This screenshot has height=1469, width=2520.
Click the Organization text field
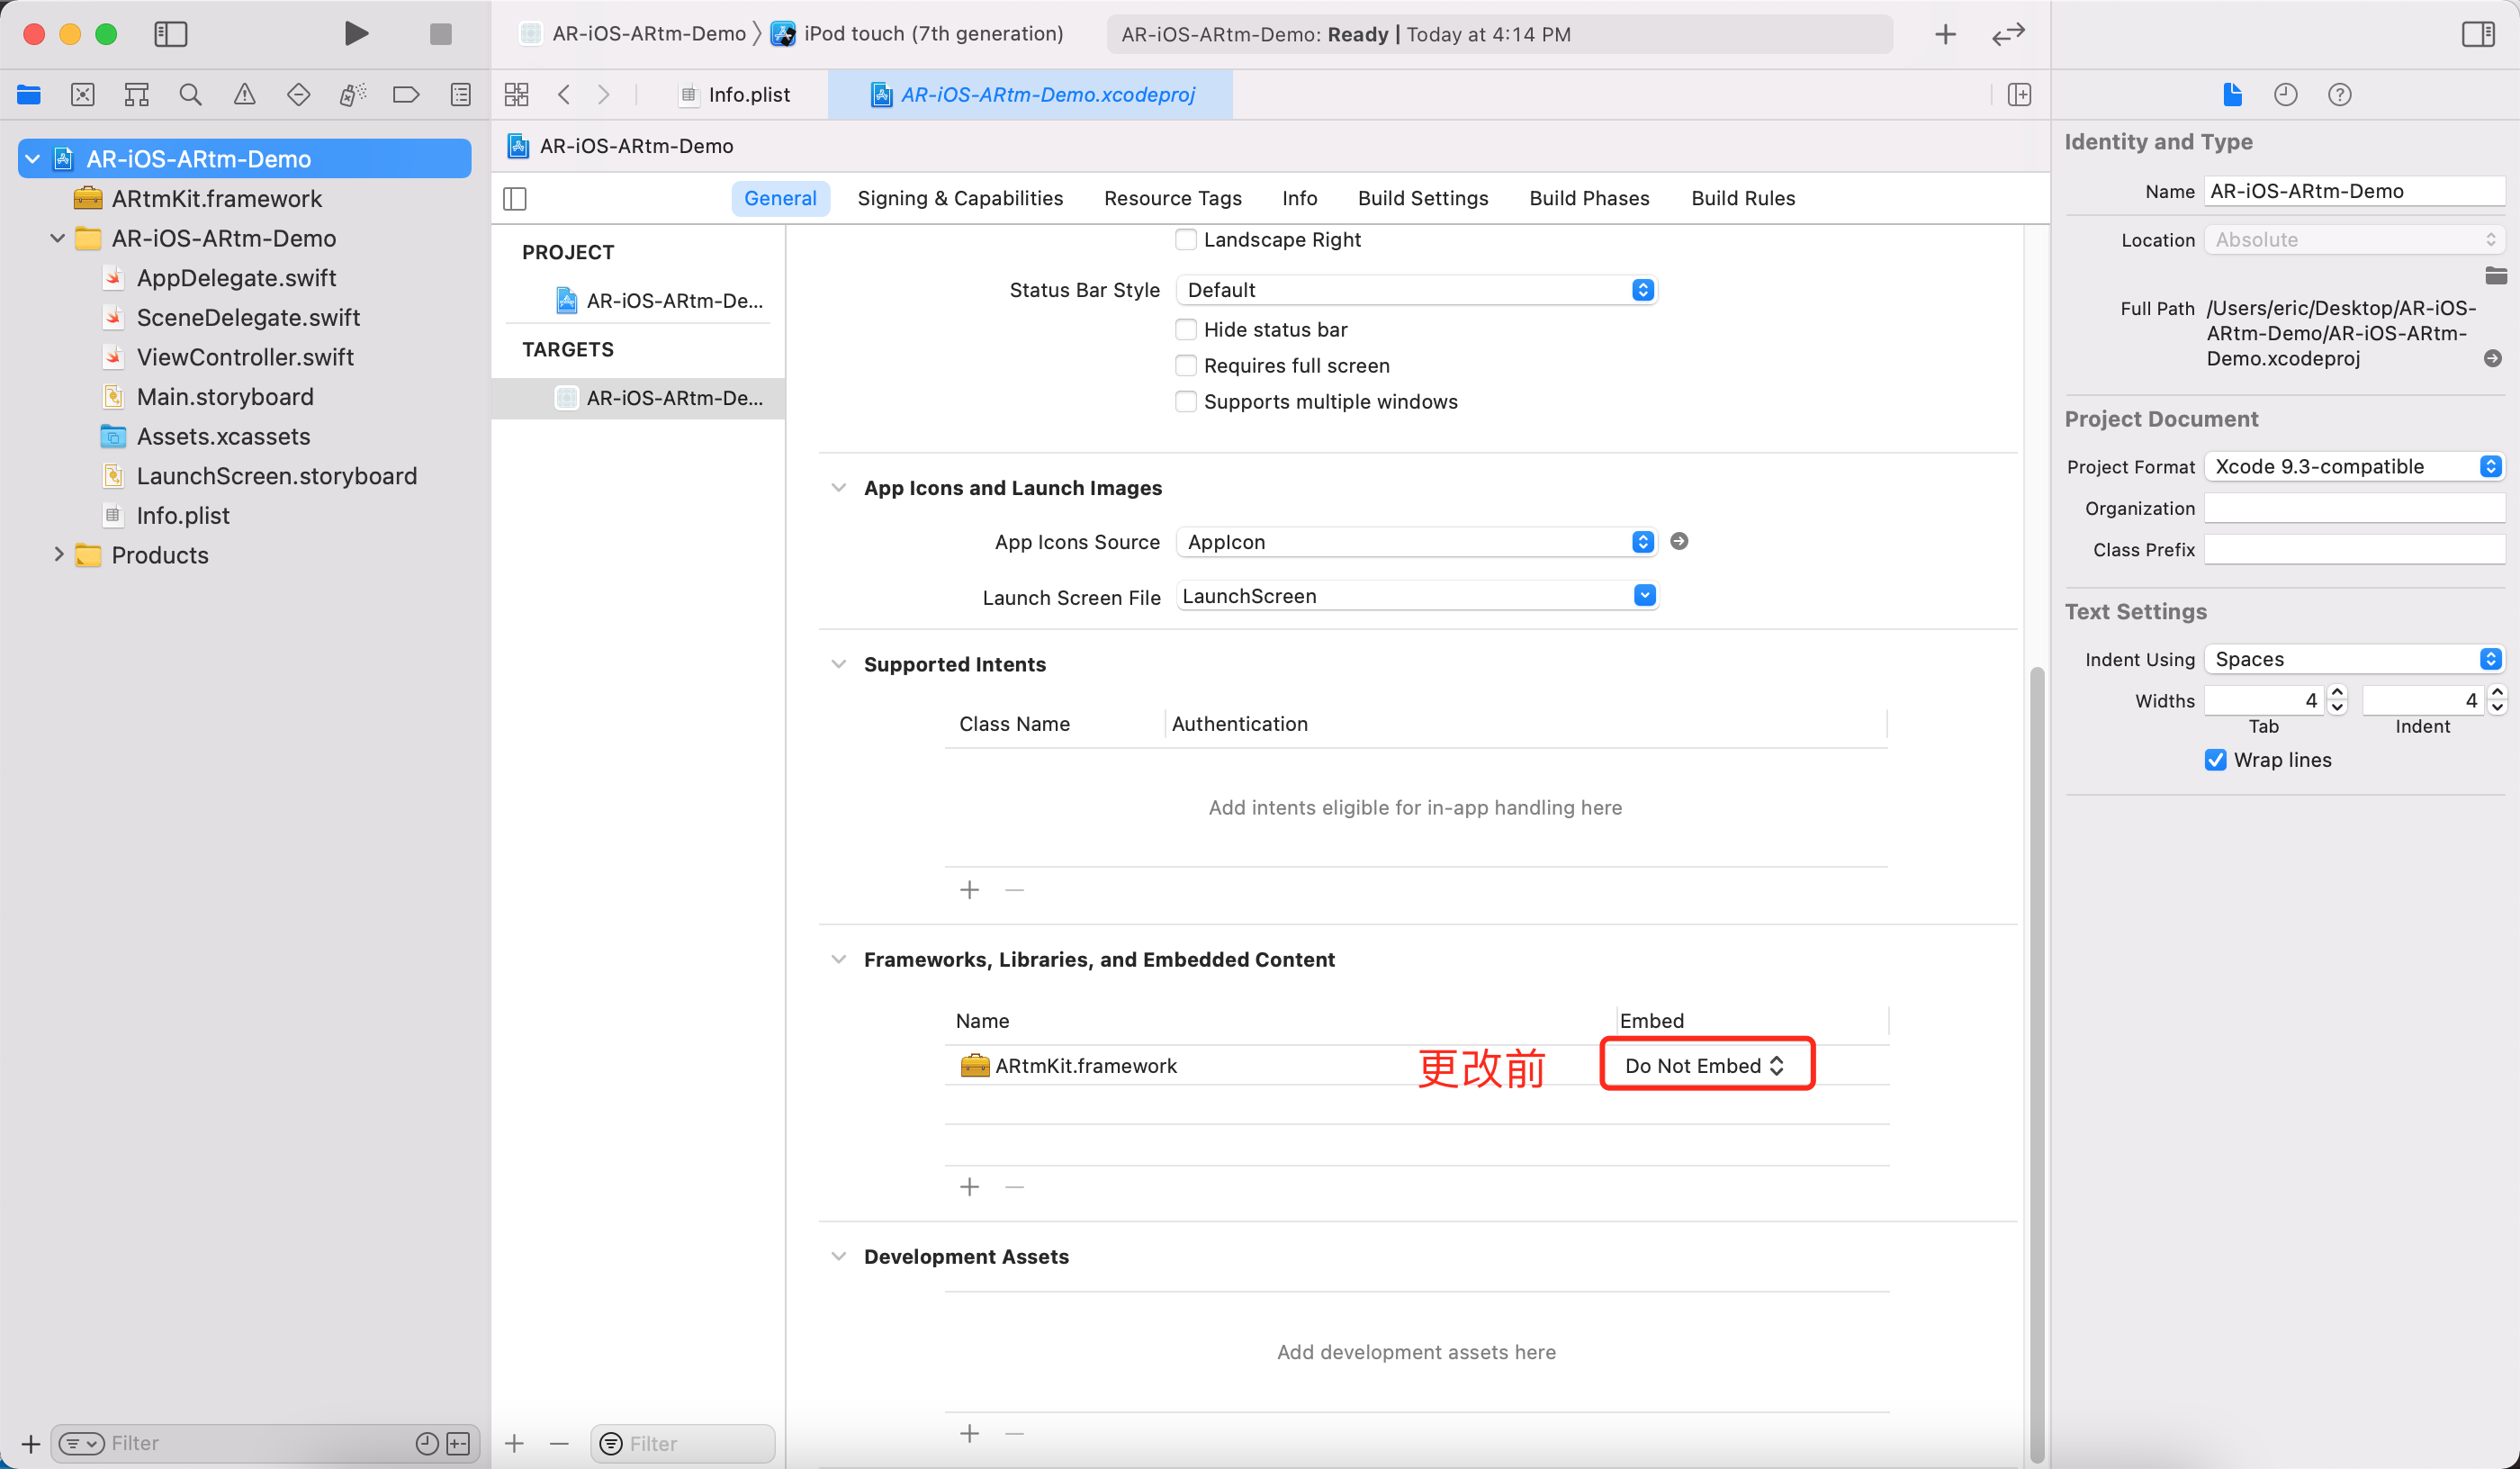[2354, 508]
